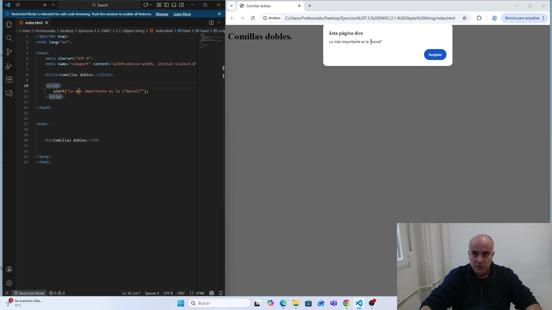Click the Chrome address bar URL

[370, 18]
